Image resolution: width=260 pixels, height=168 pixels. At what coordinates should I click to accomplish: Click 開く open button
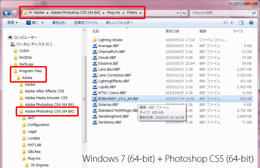pyautogui.click(x=35, y=23)
